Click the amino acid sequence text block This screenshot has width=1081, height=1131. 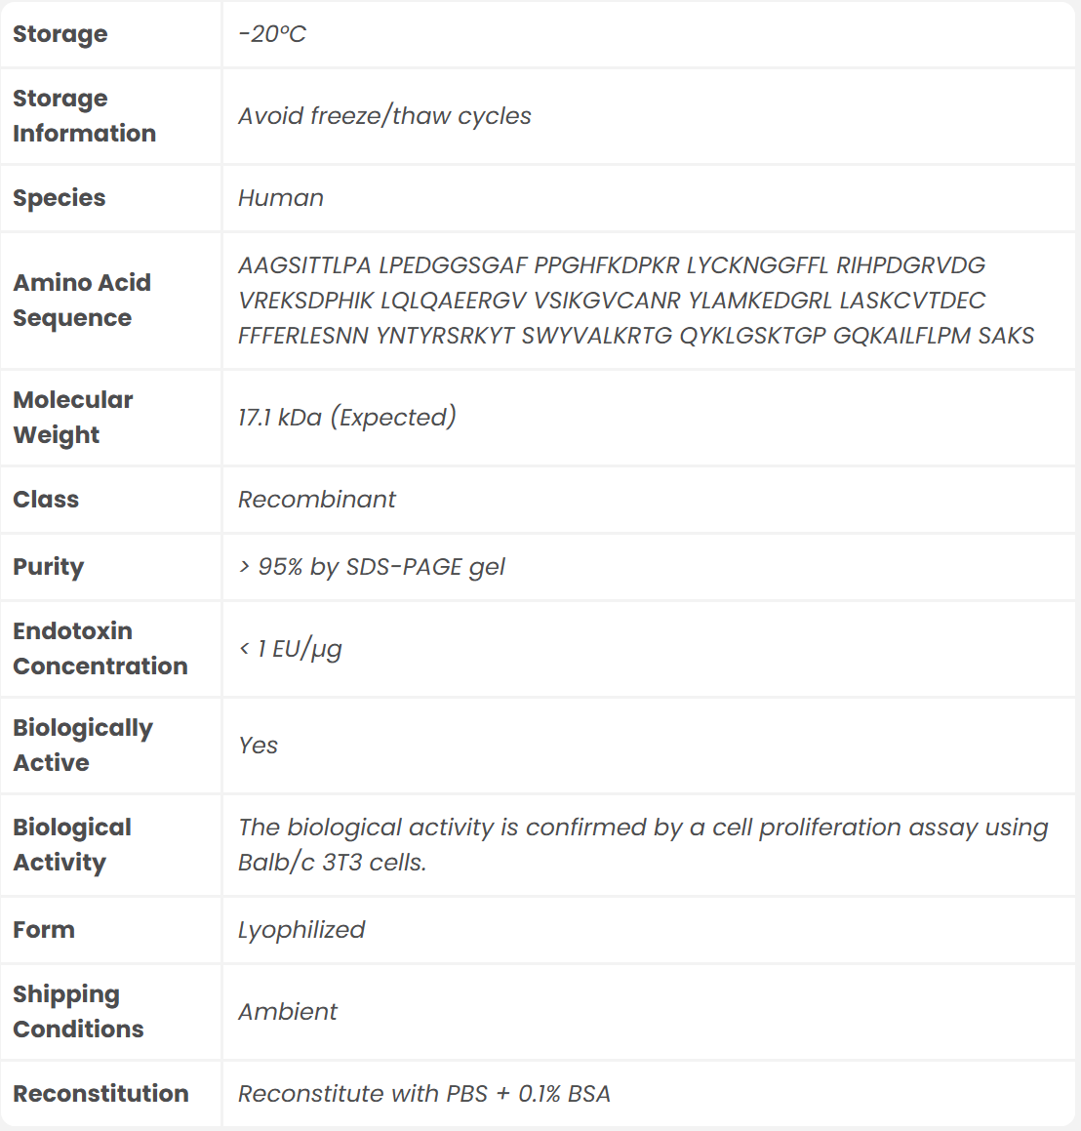pyautogui.click(x=635, y=301)
